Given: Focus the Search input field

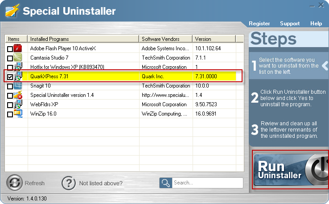Looking at the screenshot, I should (x=207, y=183).
